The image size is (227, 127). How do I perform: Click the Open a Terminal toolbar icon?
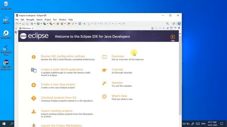(x=80, y=24)
